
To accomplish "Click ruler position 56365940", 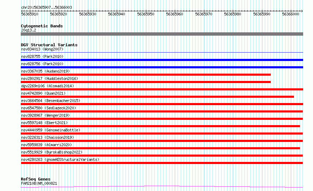I will click(x=116, y=14).
